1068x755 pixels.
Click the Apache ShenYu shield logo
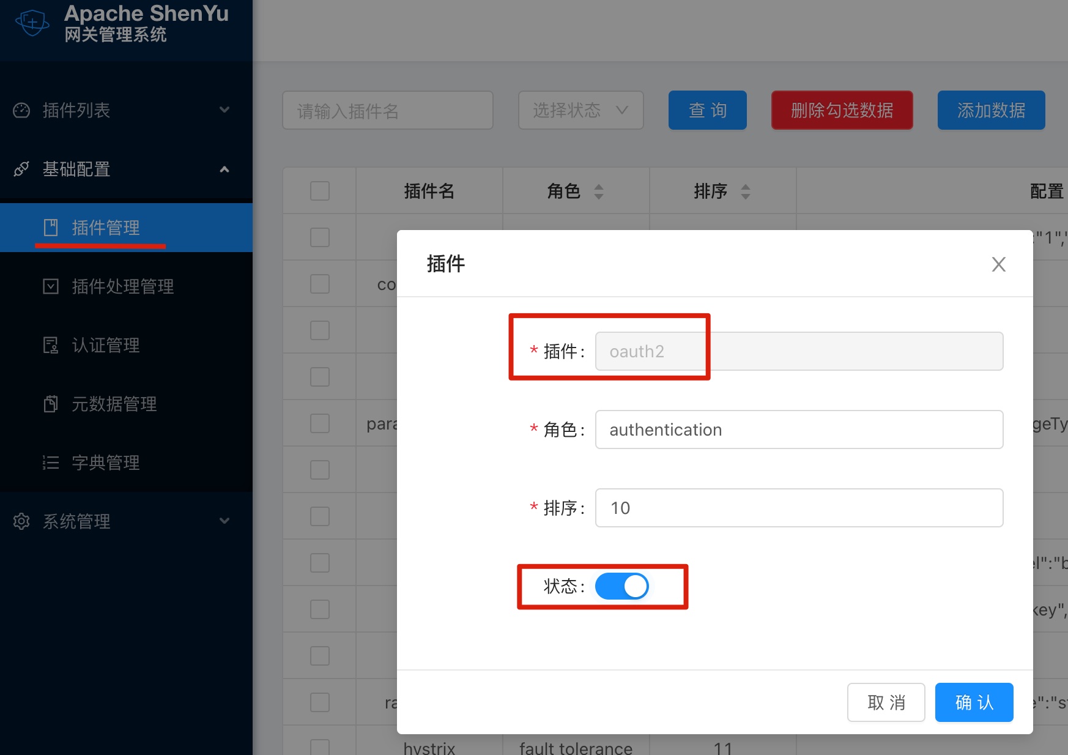point(32,22)
